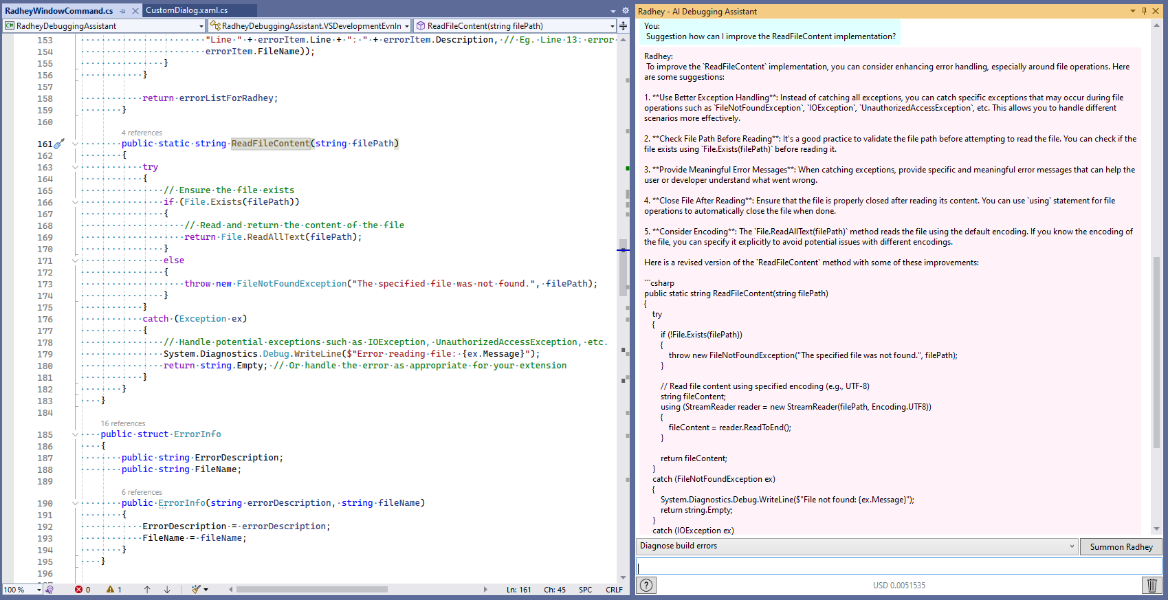Collapse the ReadFileContent method at line 161

75,144
